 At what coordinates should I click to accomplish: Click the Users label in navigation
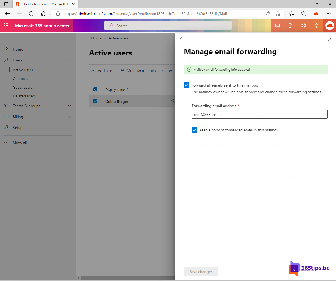(x=17, y=60)
